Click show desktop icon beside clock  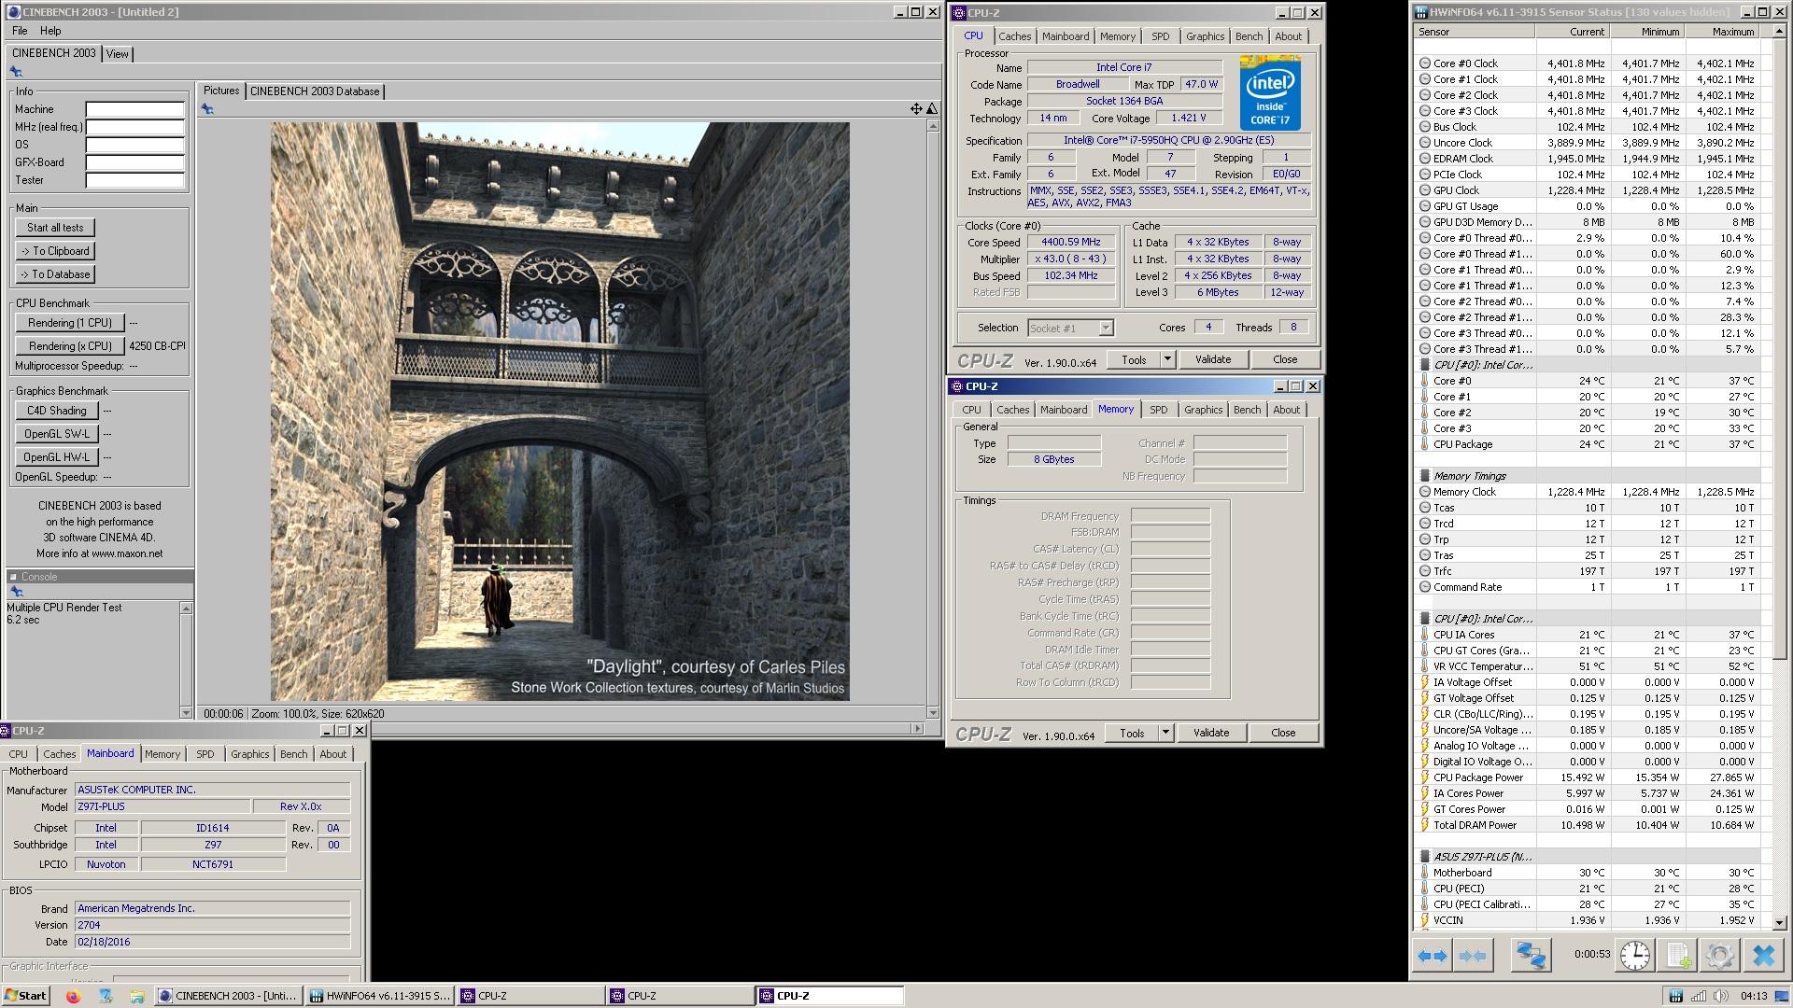(x=1782, y=996)
